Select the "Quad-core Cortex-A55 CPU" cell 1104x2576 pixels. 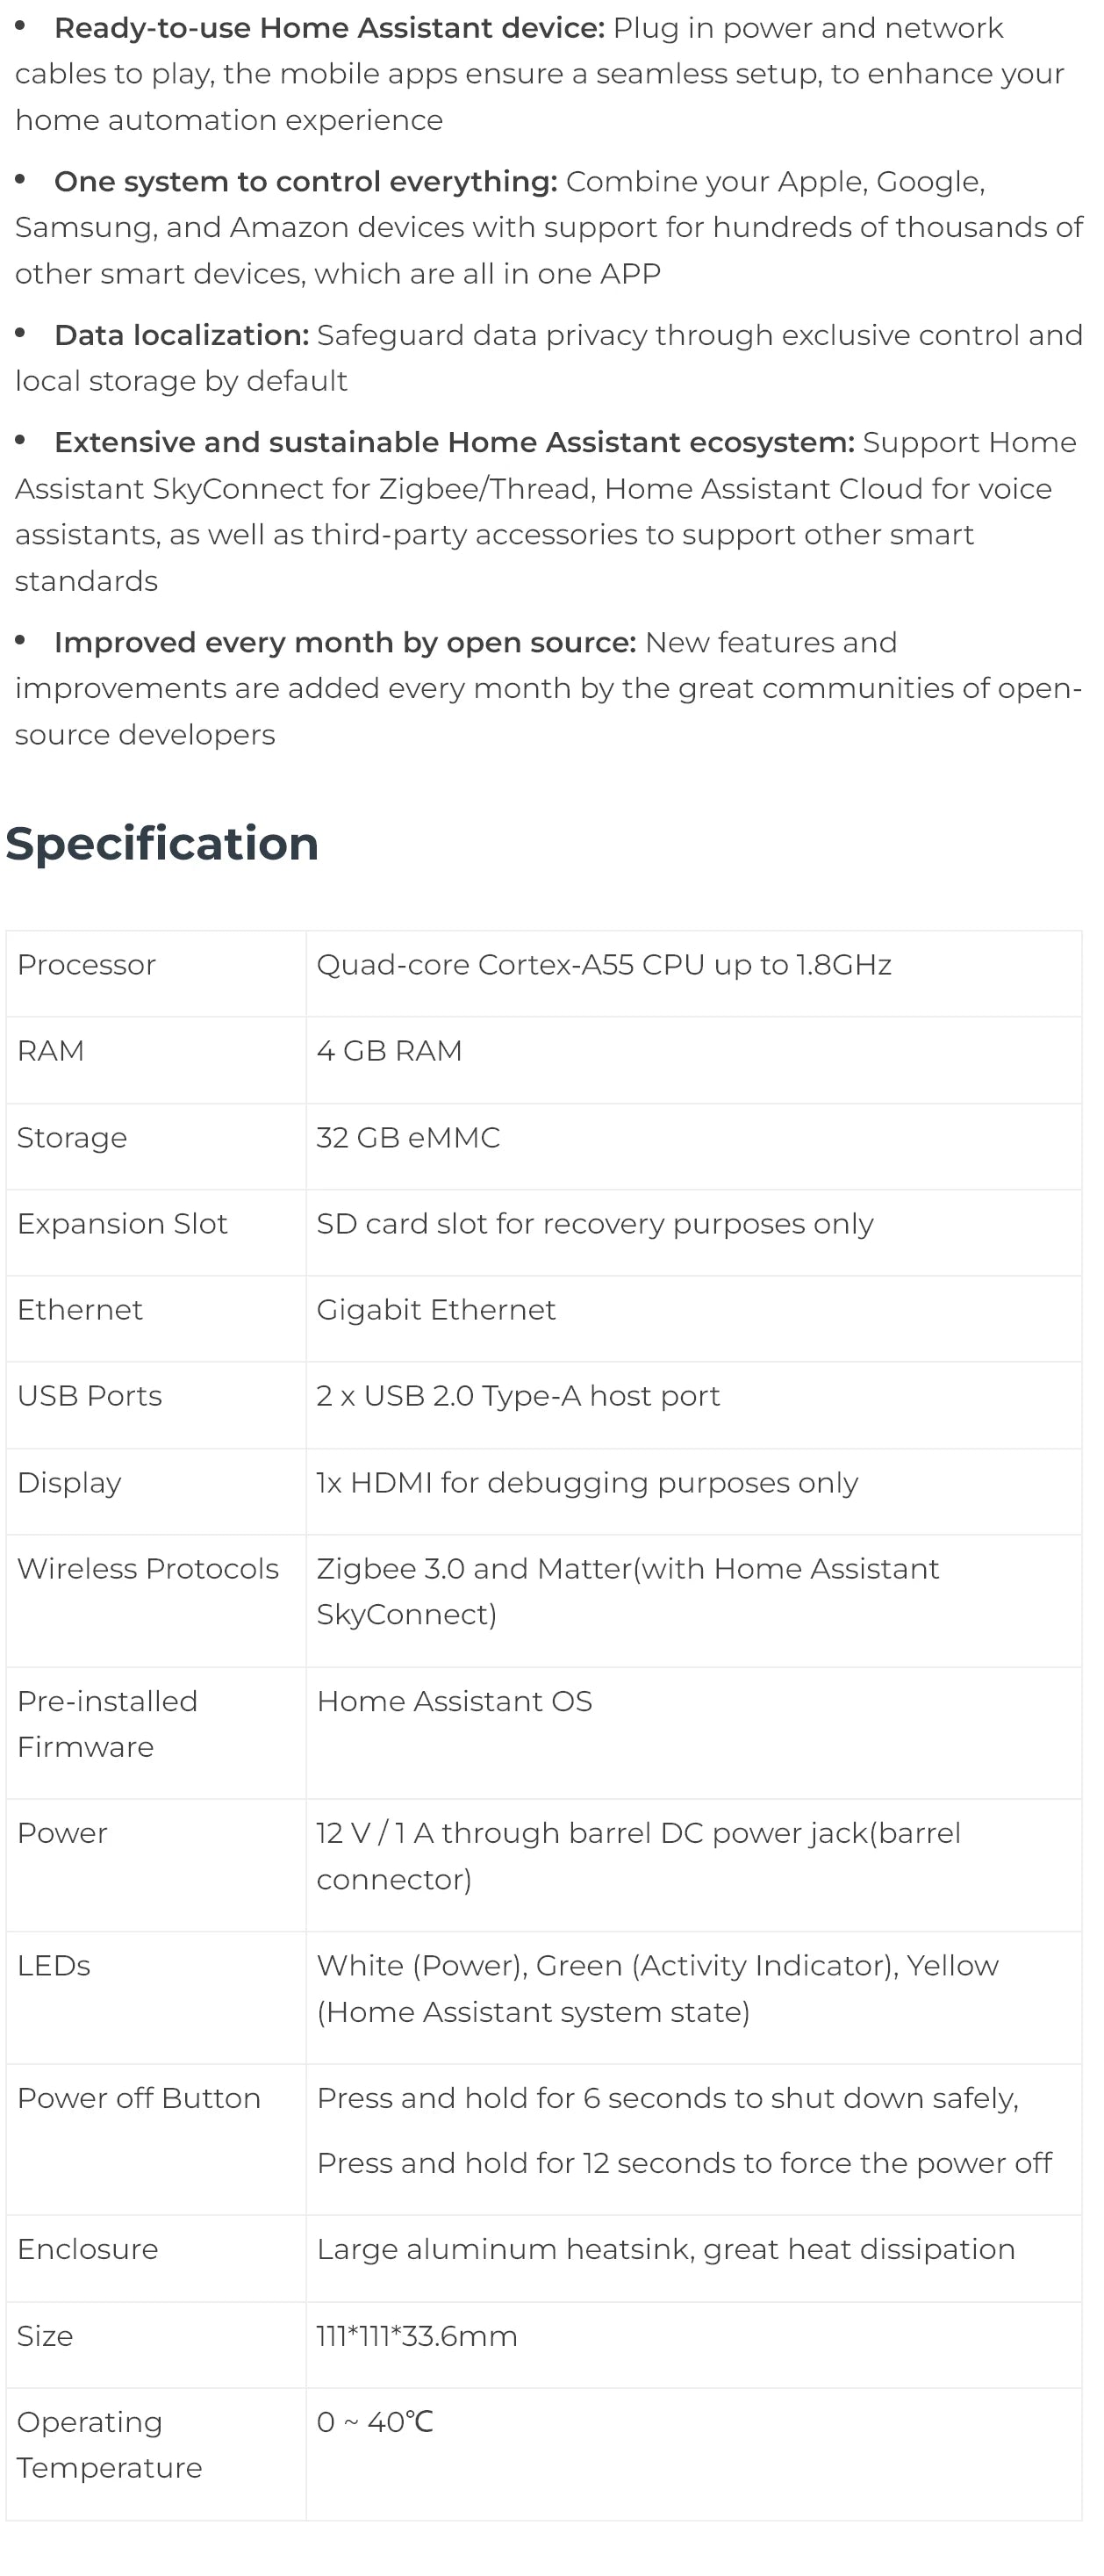pyautogui.click(x=604, y=965)
